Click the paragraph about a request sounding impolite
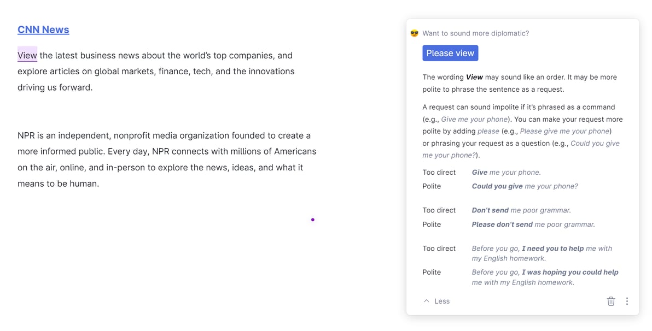The width and height of the screenshot is (652, 331). tap(523, 131)
